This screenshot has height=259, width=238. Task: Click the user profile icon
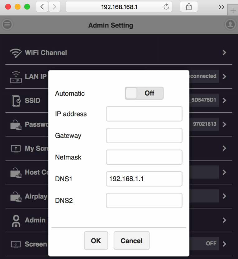tap(230, 24)
